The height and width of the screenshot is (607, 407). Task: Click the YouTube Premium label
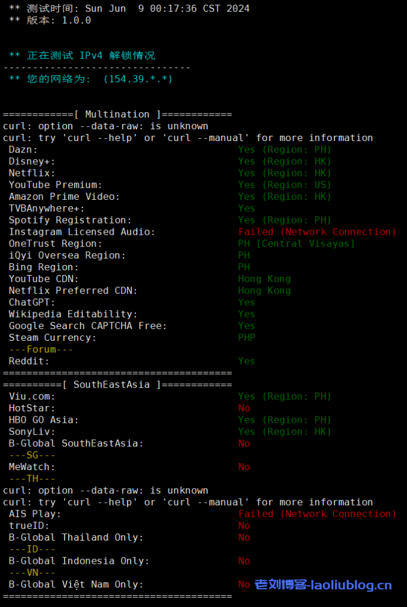(x=56, y=185)
